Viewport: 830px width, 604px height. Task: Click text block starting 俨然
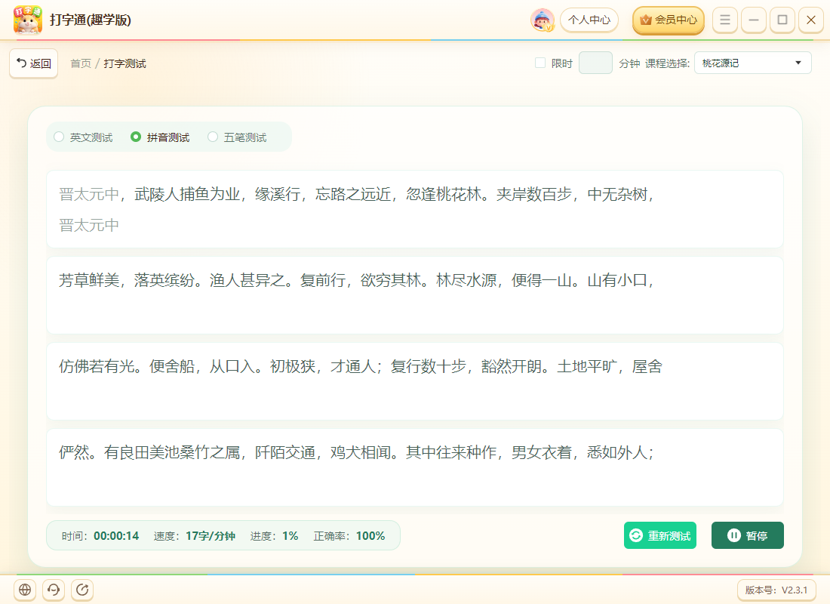click(414, 467)
